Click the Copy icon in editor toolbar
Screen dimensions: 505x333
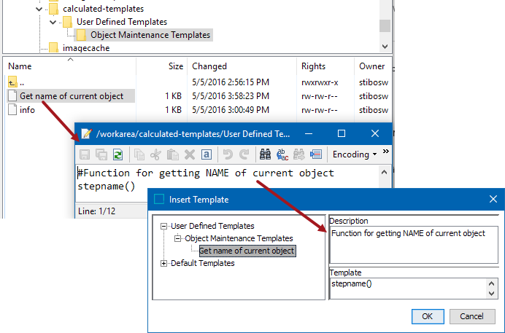[x=139, y=154]
